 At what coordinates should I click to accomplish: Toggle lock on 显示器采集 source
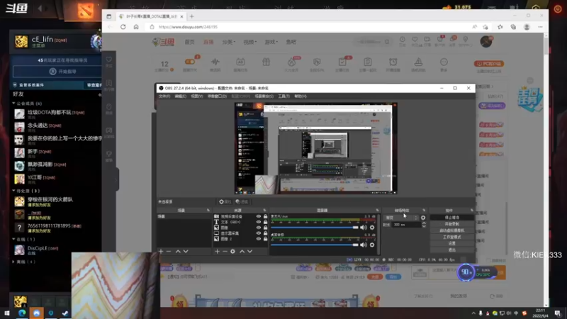pyautogui.click(x=265, y=233)
